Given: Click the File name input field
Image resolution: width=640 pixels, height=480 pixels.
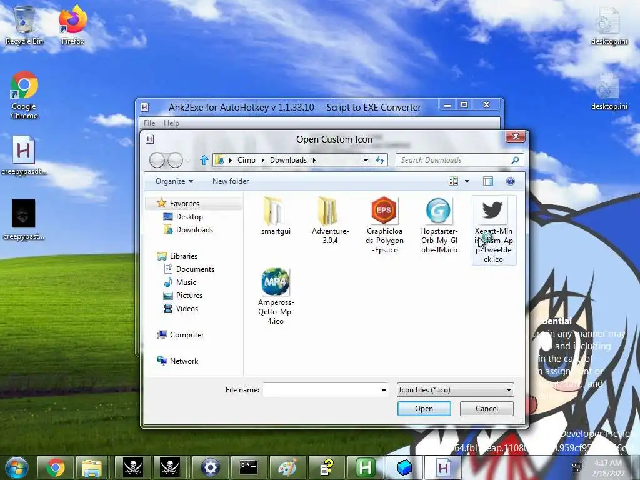Looking at the screenshot, I should click(321, 390).
